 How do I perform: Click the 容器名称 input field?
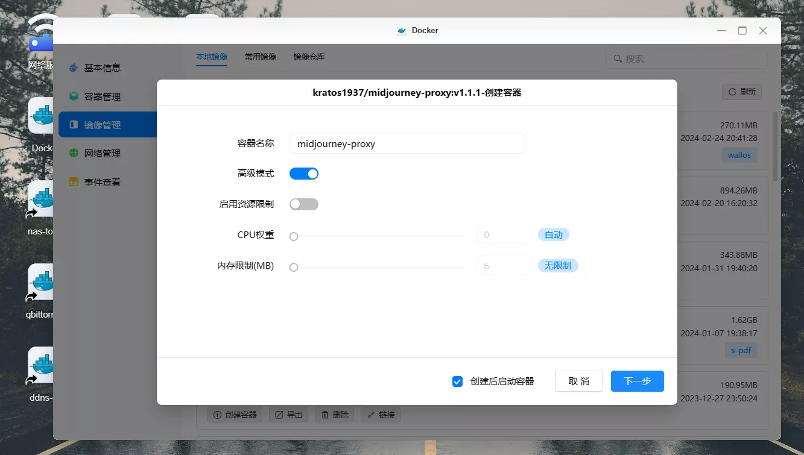(407, 143)
